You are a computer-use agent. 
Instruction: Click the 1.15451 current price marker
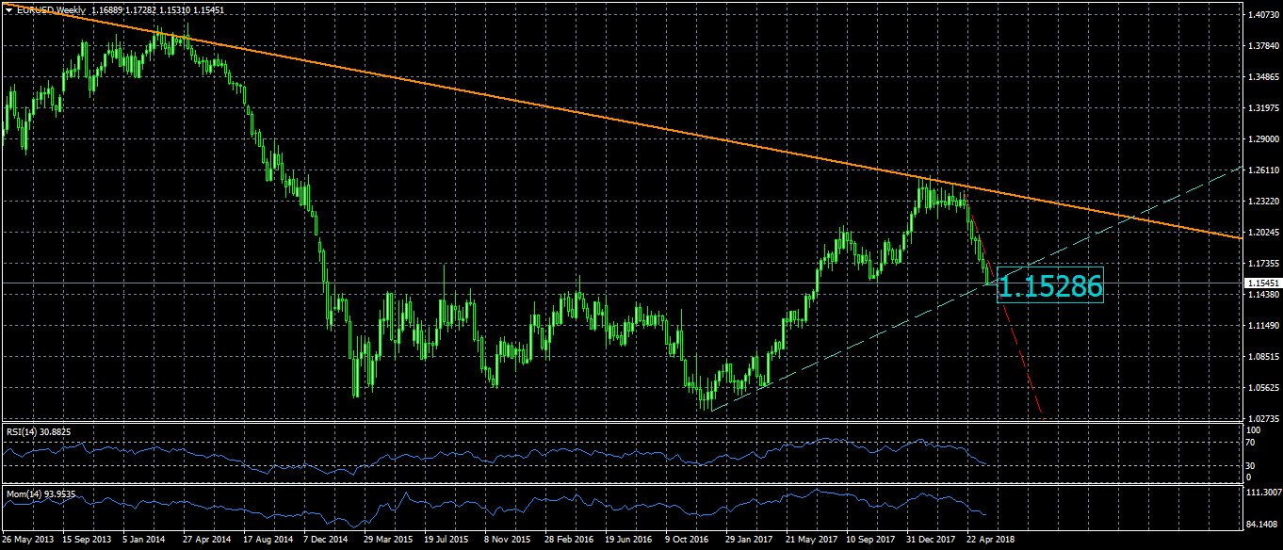click(x=1261, y=283)
